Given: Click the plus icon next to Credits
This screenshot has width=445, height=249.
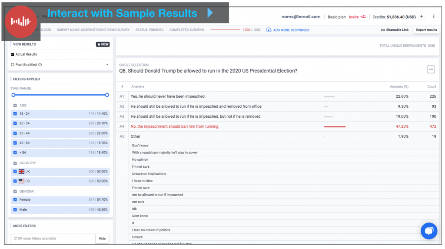Looking at the screenshot, I should pyautogui.click(x=422, y=17).
